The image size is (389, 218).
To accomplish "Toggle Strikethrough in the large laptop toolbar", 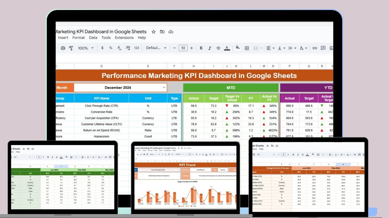I will point(218,48).
